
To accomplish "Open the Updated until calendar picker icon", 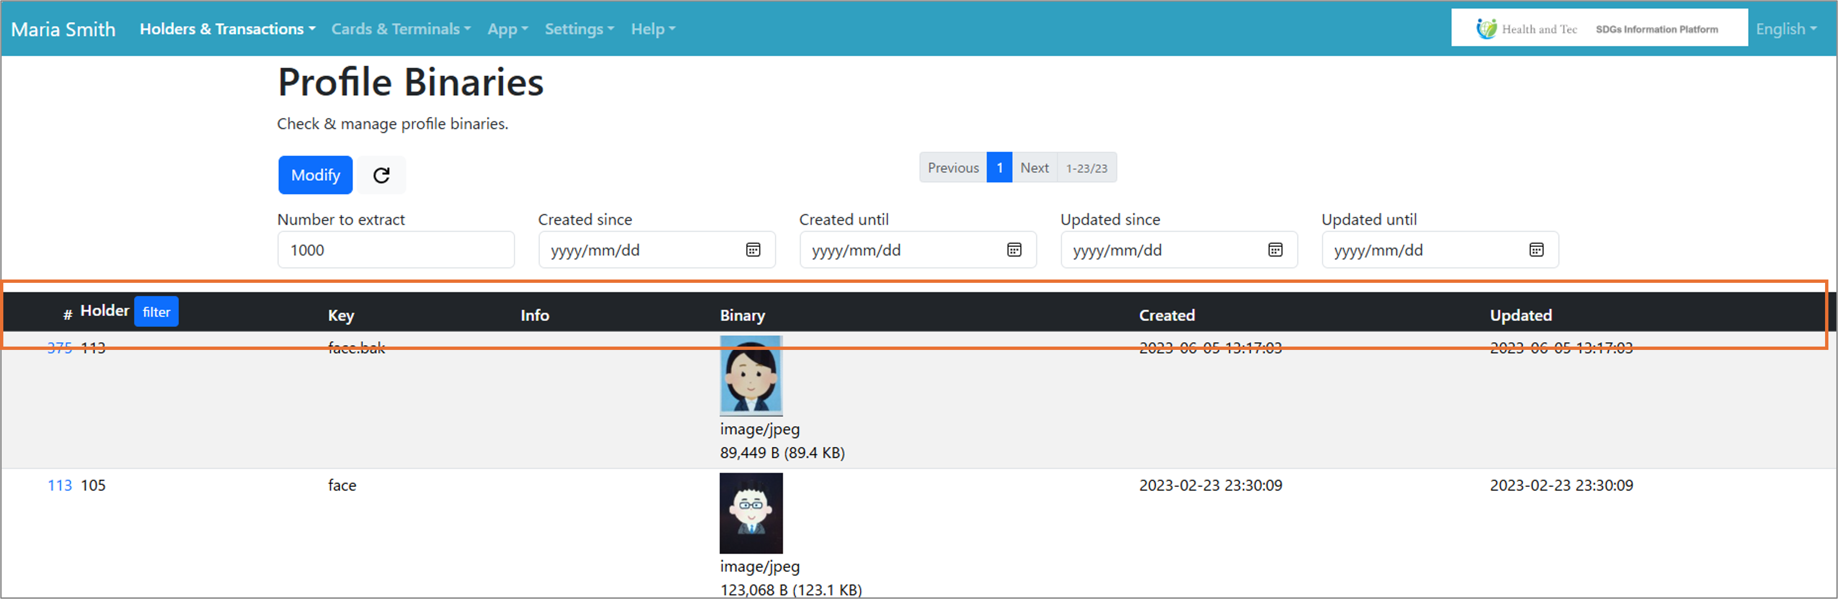I will point(1536,250).
